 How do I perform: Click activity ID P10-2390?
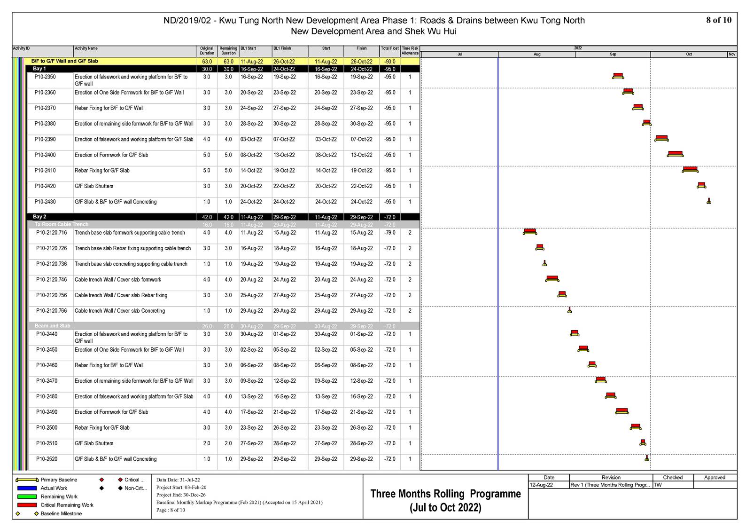[45, 140]
